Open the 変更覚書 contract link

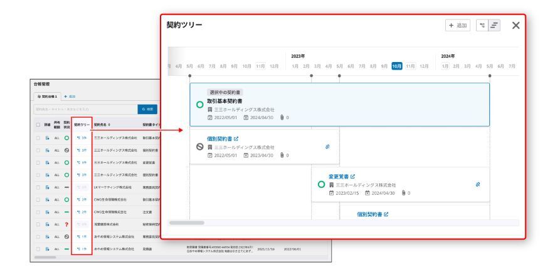pyautogui.click(x=339, y=177)
